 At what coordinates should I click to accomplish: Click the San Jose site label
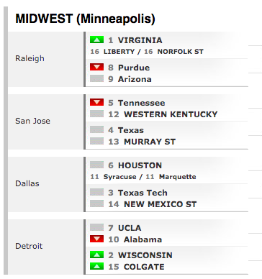33,121
